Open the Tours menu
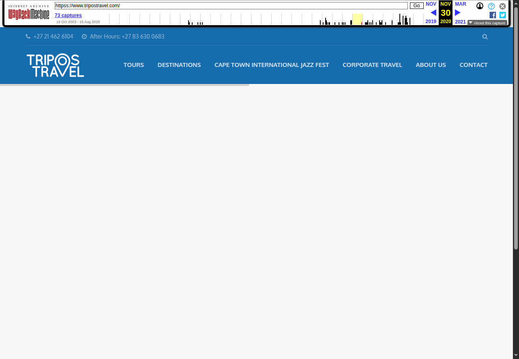Image resolution: width=519 pixels, height=359 pixels. (x=133, y=65)
